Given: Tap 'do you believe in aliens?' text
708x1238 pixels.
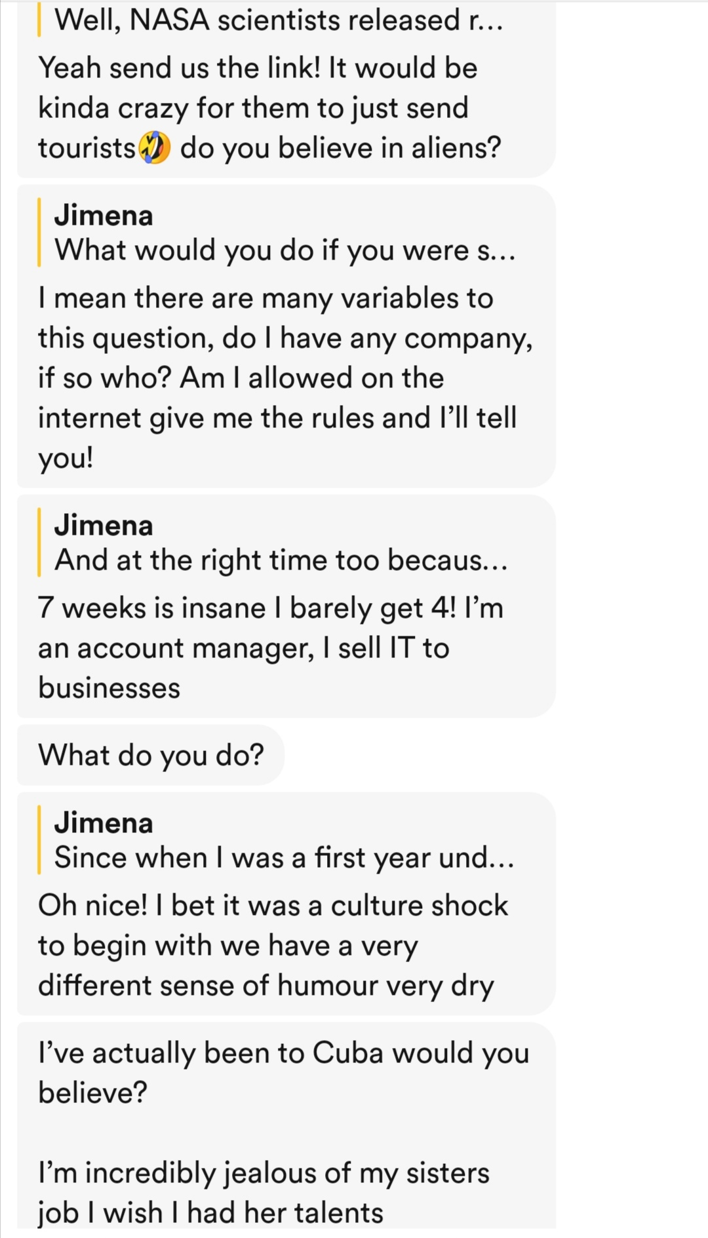Looking at the screenshot, I should (x=340, y=148).
